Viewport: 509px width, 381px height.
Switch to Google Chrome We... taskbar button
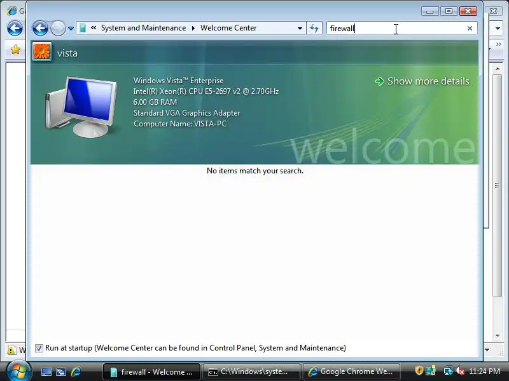(351, 371)
